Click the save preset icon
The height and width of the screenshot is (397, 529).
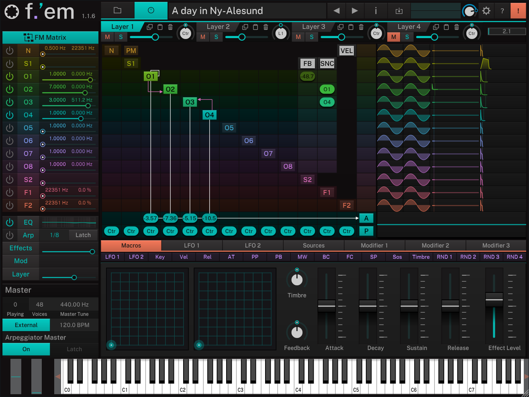(x=399, y=11)
